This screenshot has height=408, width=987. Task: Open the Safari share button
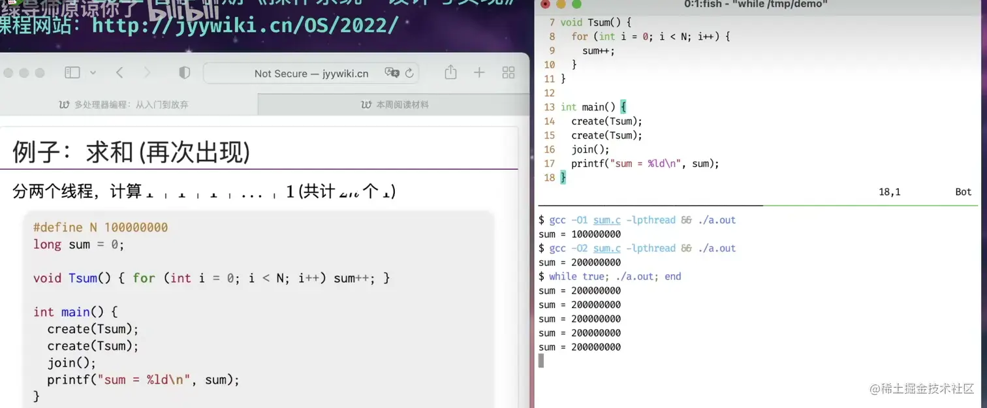[x=450, y=72]
